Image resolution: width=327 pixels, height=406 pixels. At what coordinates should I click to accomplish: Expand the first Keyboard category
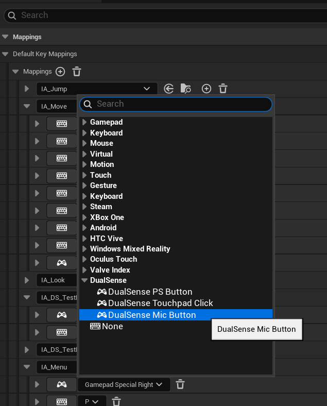[x=84, y=133]
